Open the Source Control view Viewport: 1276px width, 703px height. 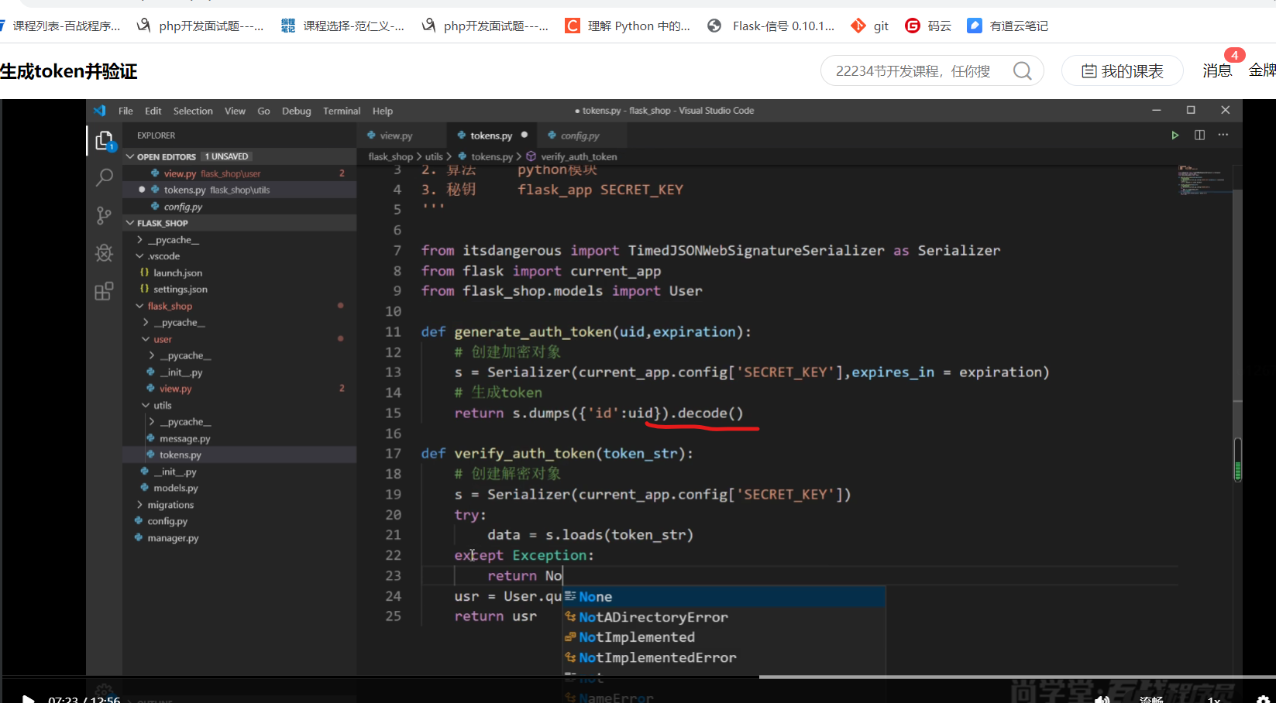pyautogui.click(x=104, y=215)
